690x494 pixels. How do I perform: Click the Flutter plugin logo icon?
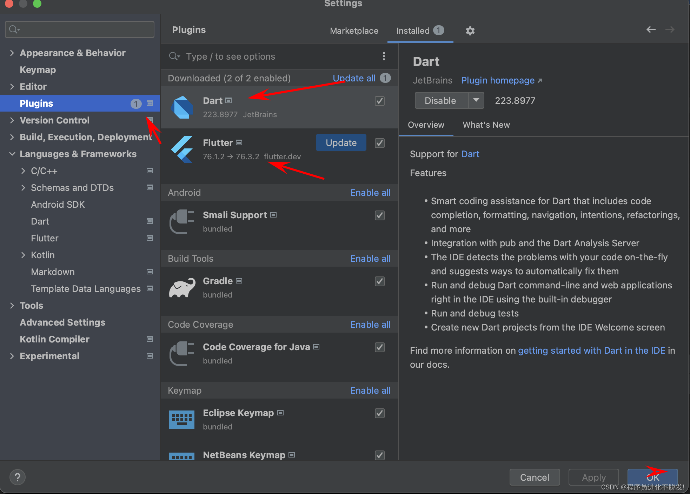182,149
